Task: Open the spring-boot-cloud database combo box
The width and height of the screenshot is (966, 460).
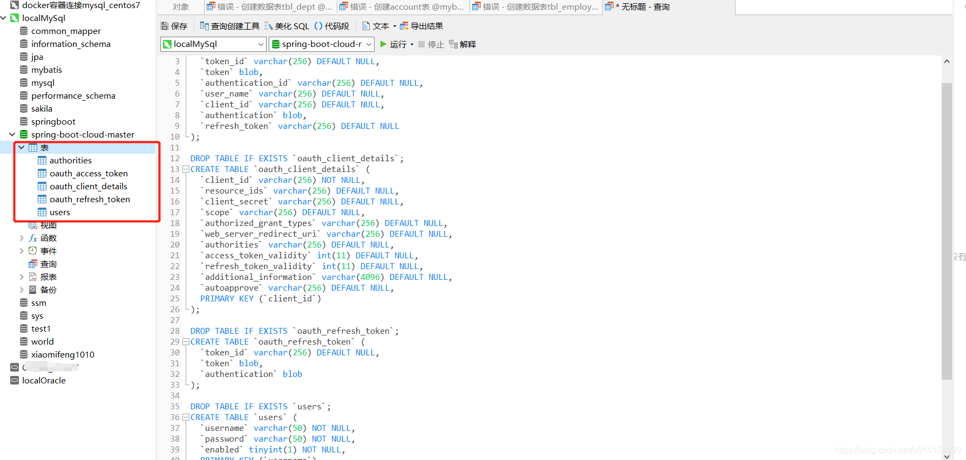Action: 322,44
